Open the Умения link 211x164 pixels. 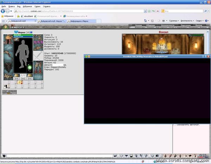click(151, 27)
